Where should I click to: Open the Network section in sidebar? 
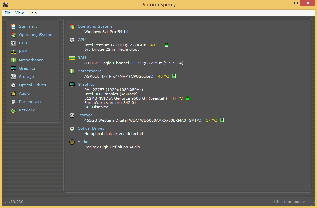coord(27,110)
